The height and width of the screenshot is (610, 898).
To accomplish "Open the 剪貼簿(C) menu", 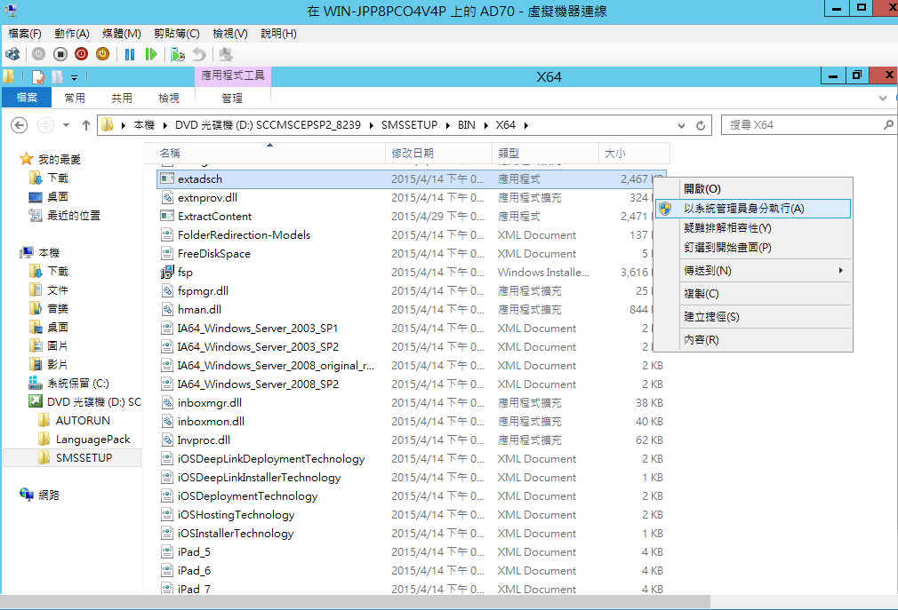I will [x=176, y=34].
